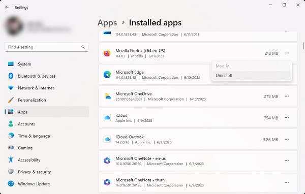Open Windows Update settings

tap(47, 183)
